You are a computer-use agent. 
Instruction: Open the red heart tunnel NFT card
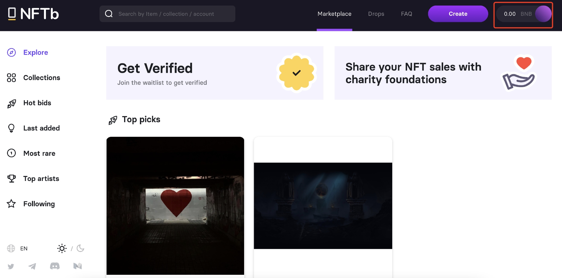[x=175, y=207]
